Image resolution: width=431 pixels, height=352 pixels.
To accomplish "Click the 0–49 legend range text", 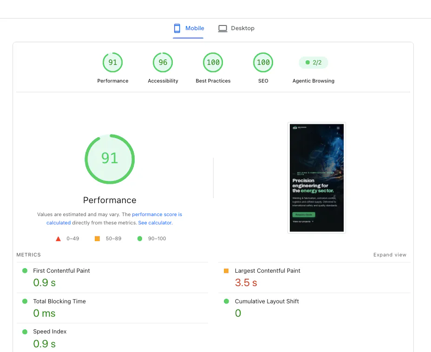I will (73, 238).
